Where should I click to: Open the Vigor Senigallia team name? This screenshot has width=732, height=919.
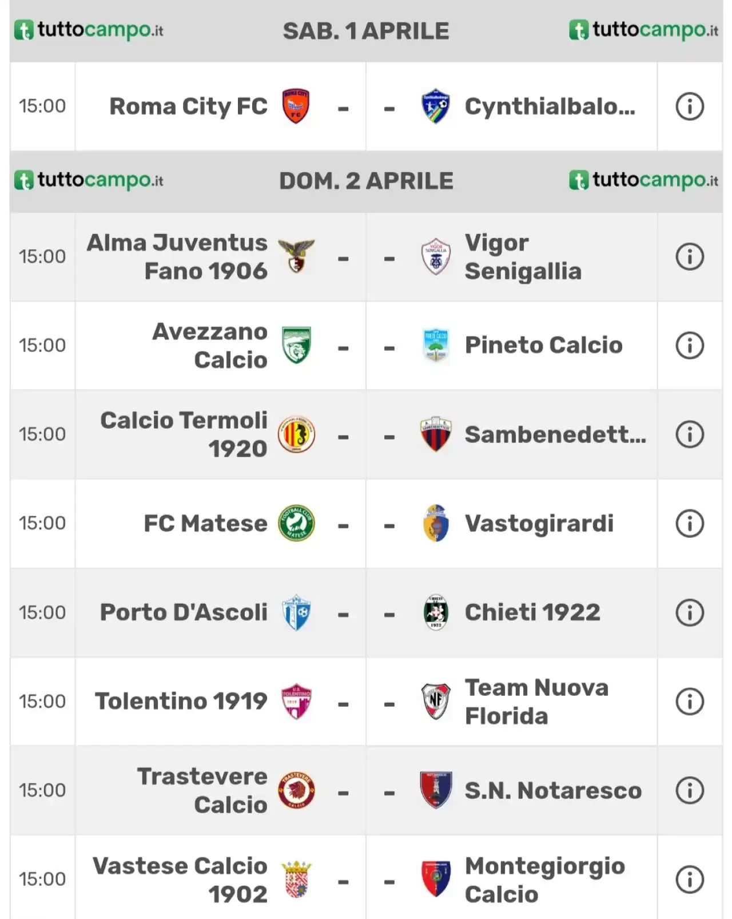click(523, 257)
